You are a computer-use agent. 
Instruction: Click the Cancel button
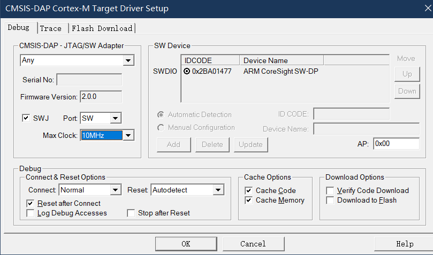[253, 244]
